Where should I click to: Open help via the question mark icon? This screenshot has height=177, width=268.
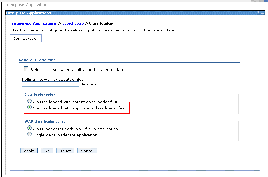(258, 13)
